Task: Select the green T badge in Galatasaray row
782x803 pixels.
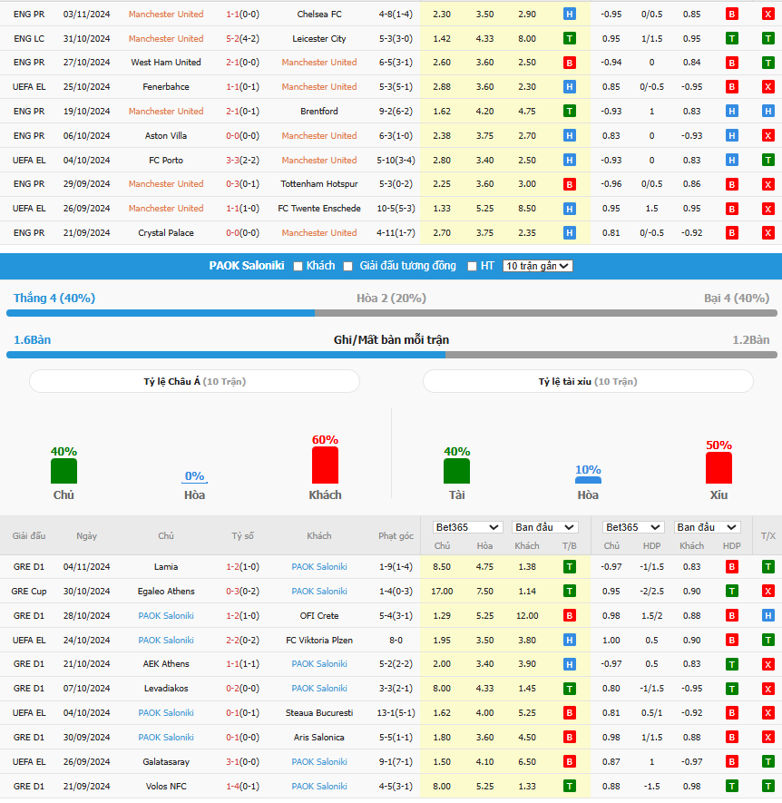Action: coord(767,762)
